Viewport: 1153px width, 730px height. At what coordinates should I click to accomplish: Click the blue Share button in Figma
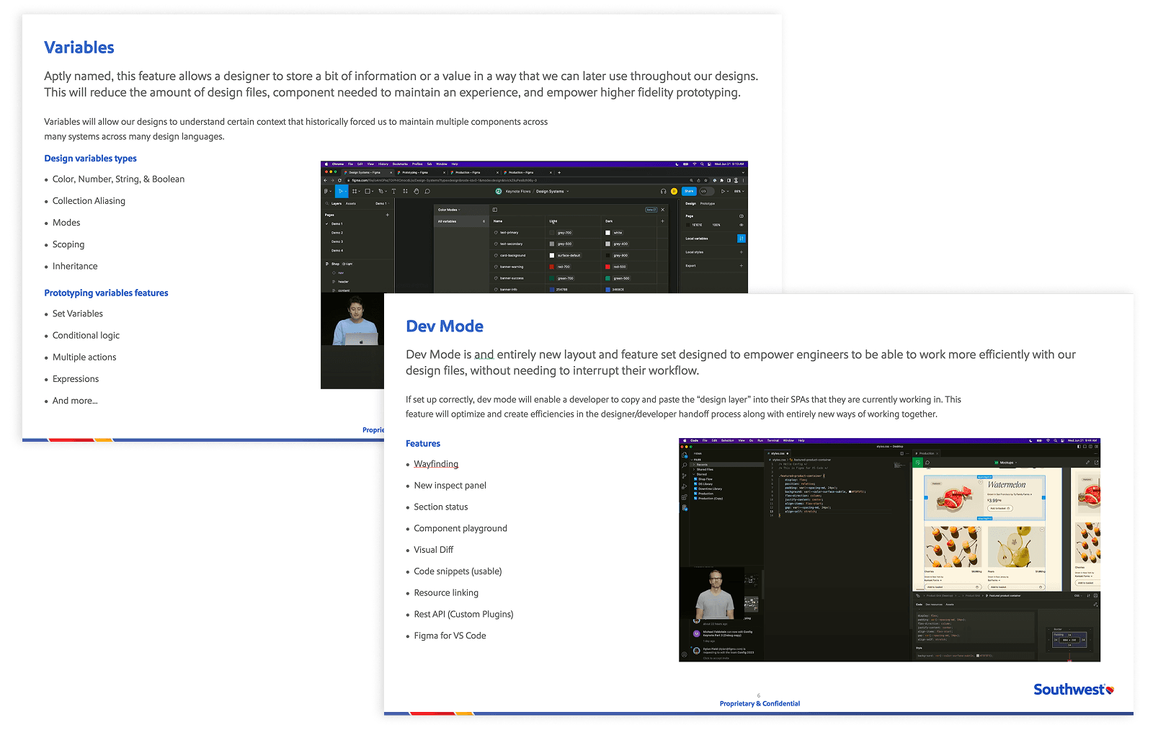pyautogui.click(x=689, y=191)
